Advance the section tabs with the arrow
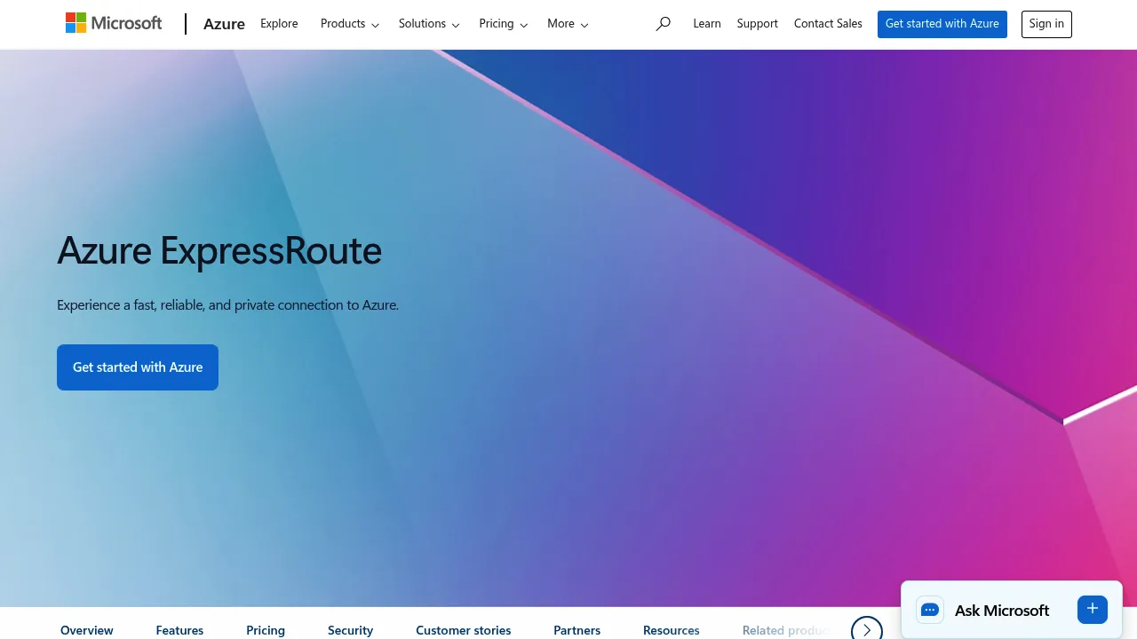1137x639 pixels. pyautogui.click(x=867, y=630)
